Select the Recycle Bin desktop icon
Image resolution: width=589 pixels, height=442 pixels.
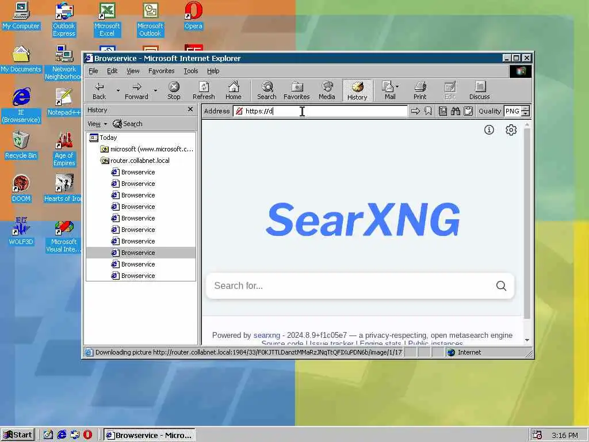tap(21, 146)
